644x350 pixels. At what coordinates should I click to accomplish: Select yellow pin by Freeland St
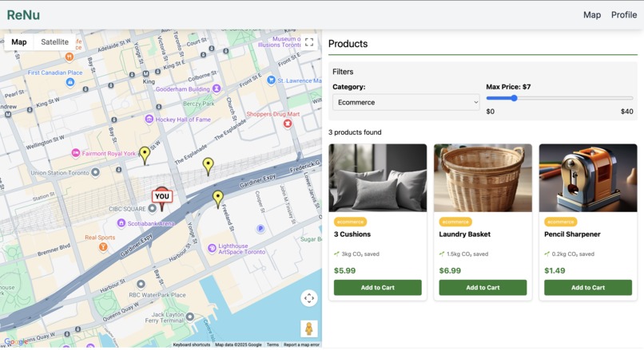tap(217, 199)
